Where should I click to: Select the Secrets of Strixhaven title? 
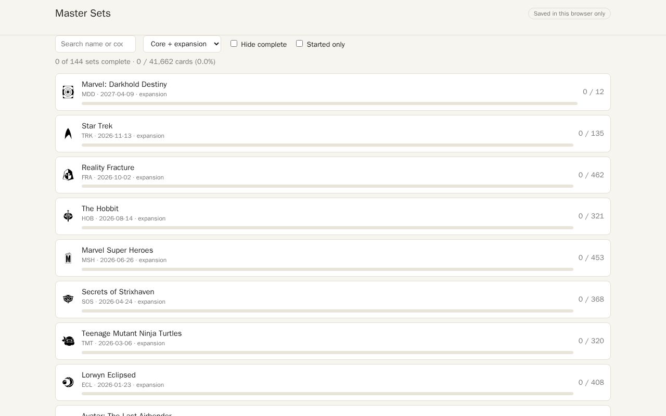(x=118, y=292)
